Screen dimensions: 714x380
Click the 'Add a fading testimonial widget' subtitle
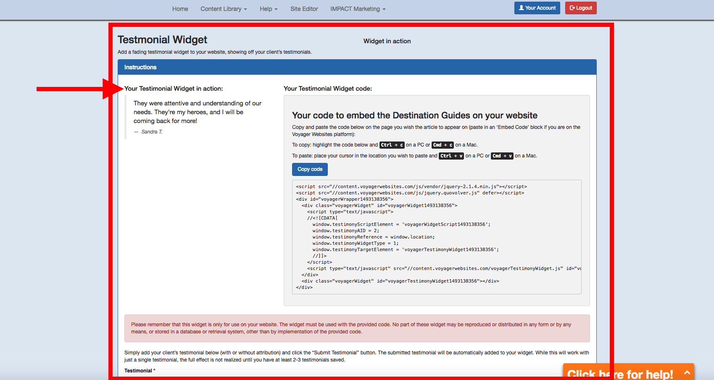tap(214, 52)
